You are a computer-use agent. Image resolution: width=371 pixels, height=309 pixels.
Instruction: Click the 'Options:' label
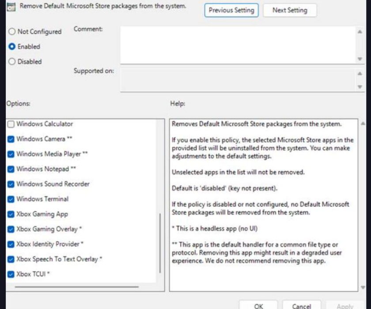(x=18, y=104)
